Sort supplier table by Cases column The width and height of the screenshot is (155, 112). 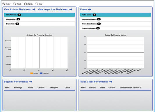[31, 88]
